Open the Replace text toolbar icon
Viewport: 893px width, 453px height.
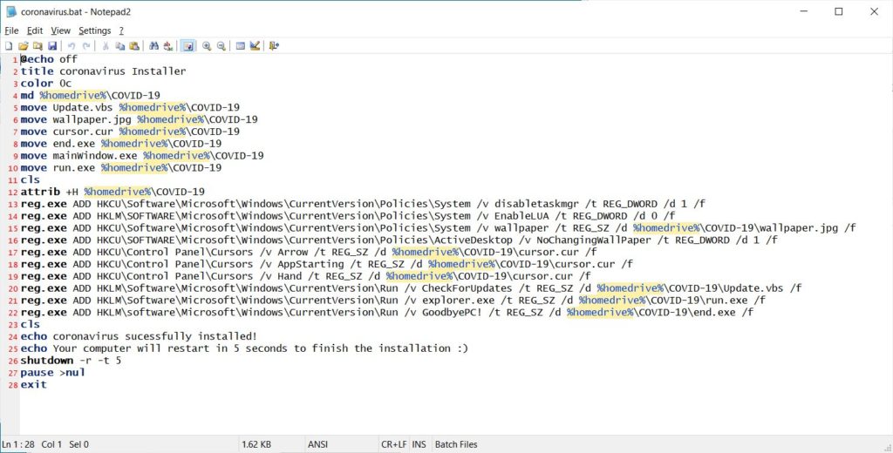pyautogui.click(x=168, y=46)
